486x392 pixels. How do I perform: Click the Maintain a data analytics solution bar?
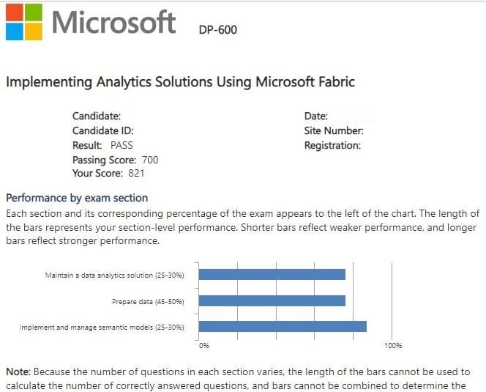pyautogui.click(x=272, y=275)
